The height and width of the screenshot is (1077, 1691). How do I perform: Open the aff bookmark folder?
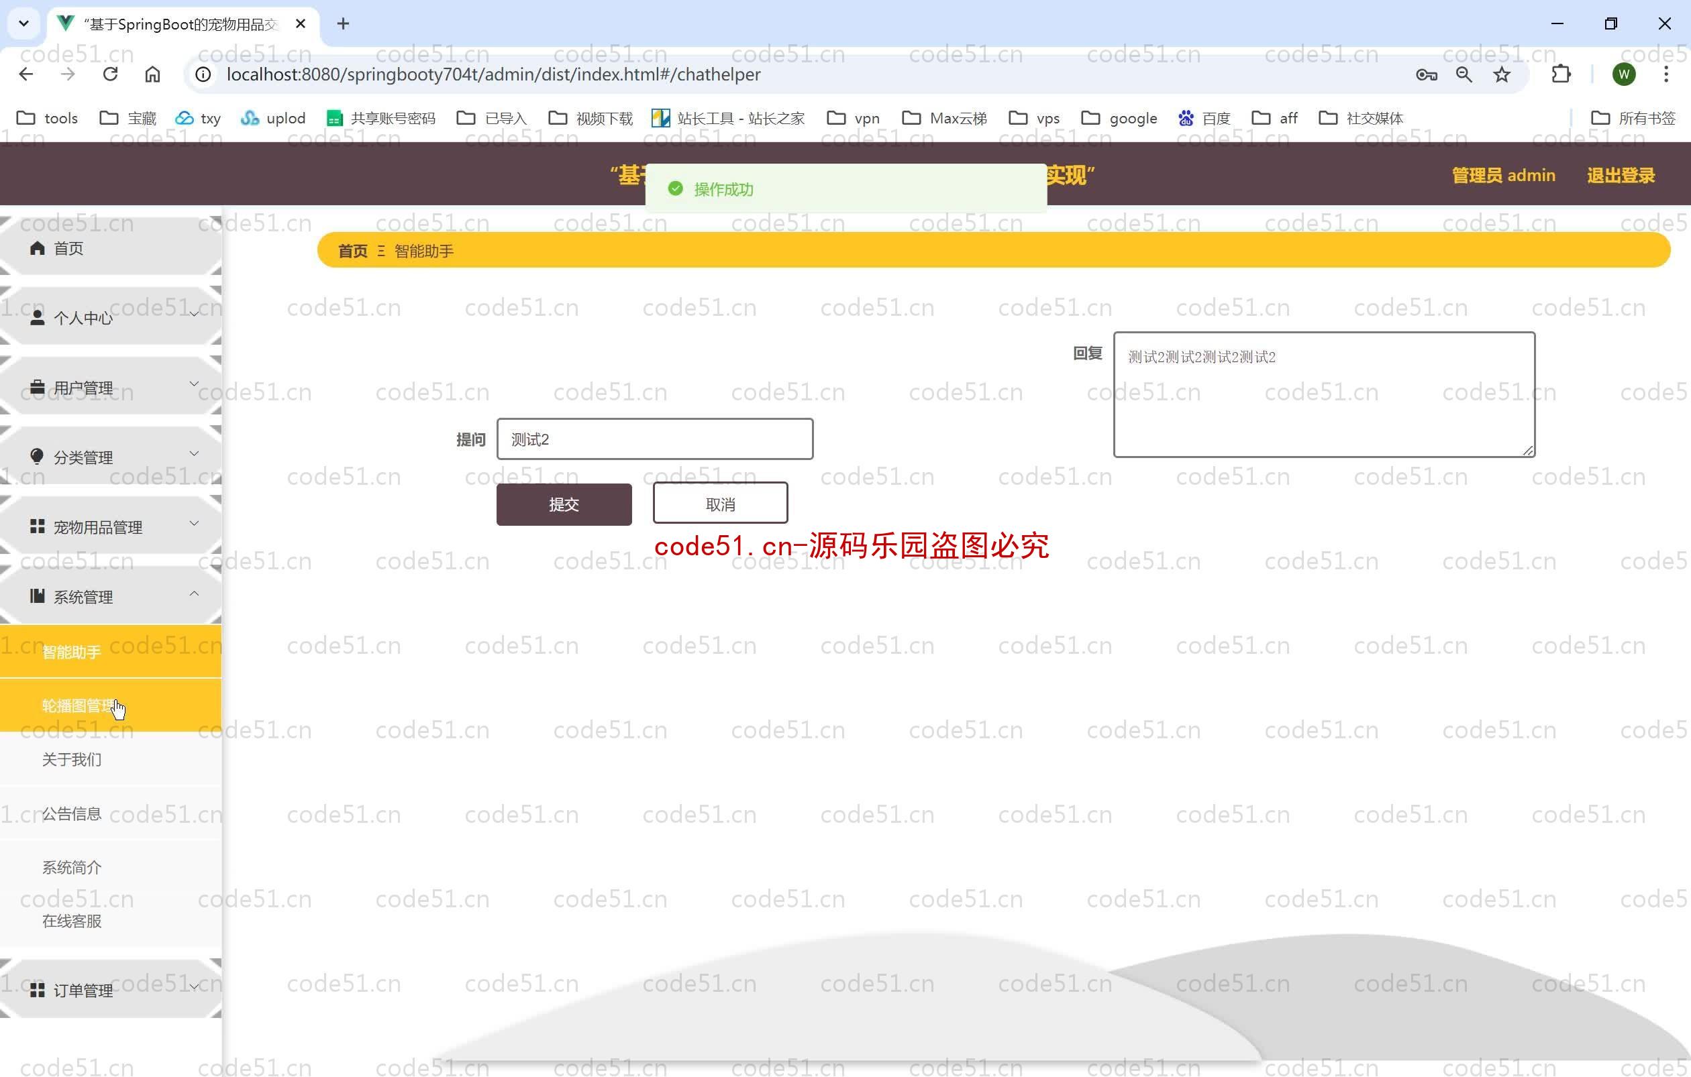[x=1274, y=118]
